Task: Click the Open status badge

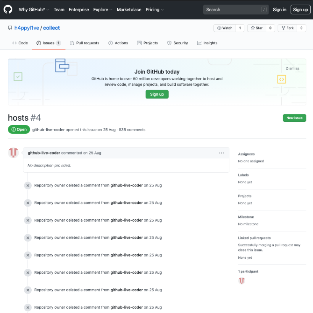Action: point(19,130)
